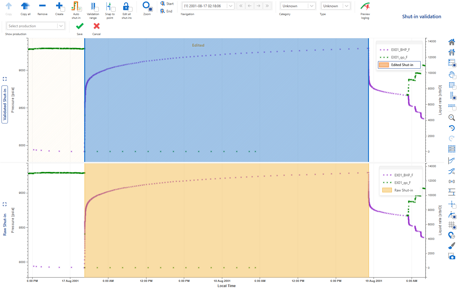Image resolution: width=459 pixels, height=292 pixels.
Task: Click the Copy all shut-ins icon
Action: tap(25, 6)
